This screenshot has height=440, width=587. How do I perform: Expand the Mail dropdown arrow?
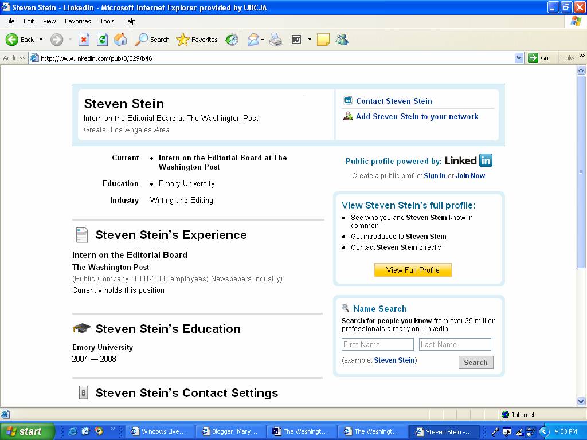[263, 40]
